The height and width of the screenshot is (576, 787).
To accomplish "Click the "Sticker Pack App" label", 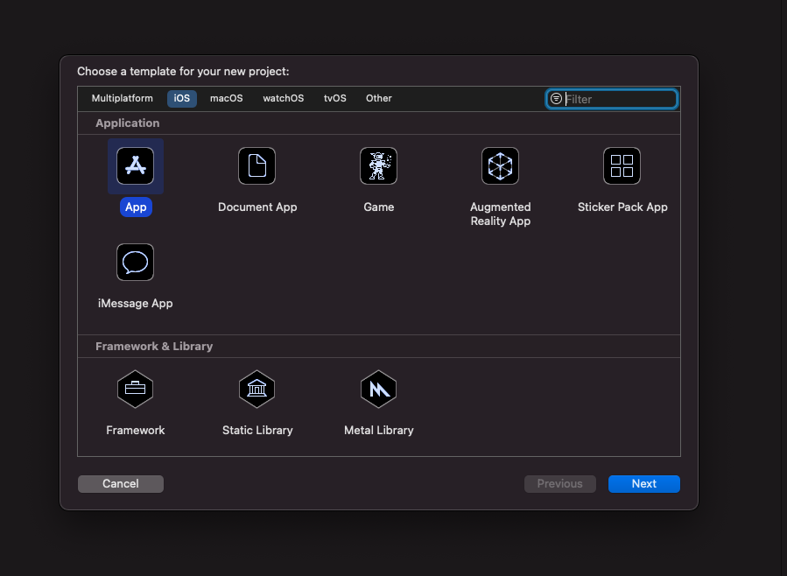I will coord(622,207).
